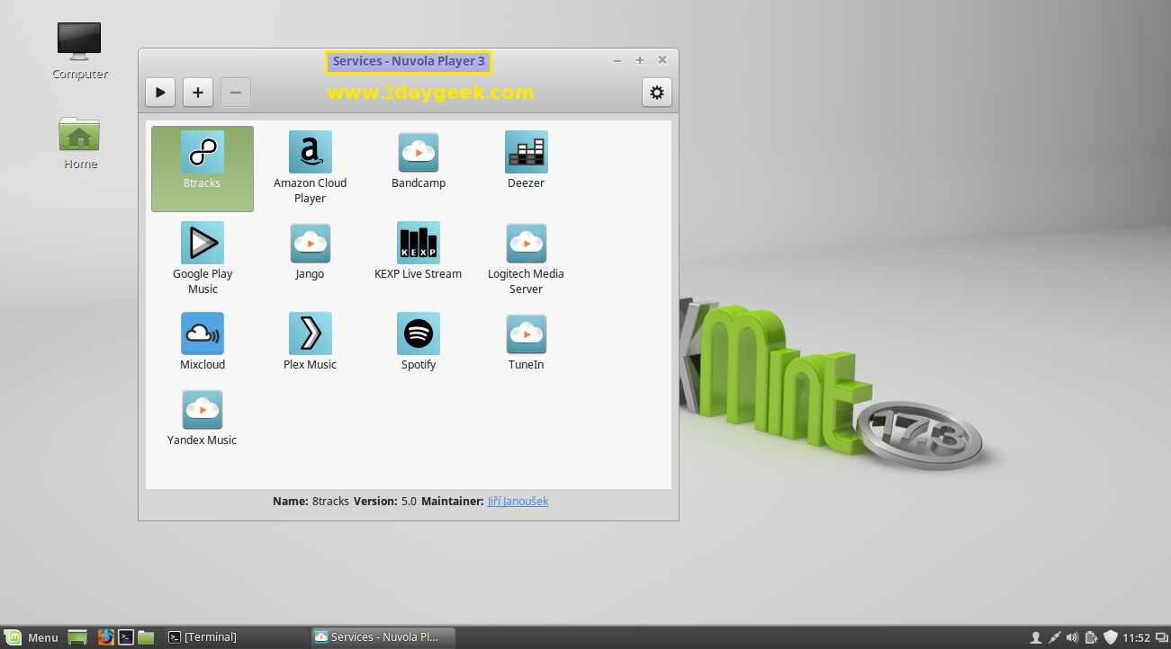
Task: Click the window list icon beside clock
Action: pos(1161,637)
